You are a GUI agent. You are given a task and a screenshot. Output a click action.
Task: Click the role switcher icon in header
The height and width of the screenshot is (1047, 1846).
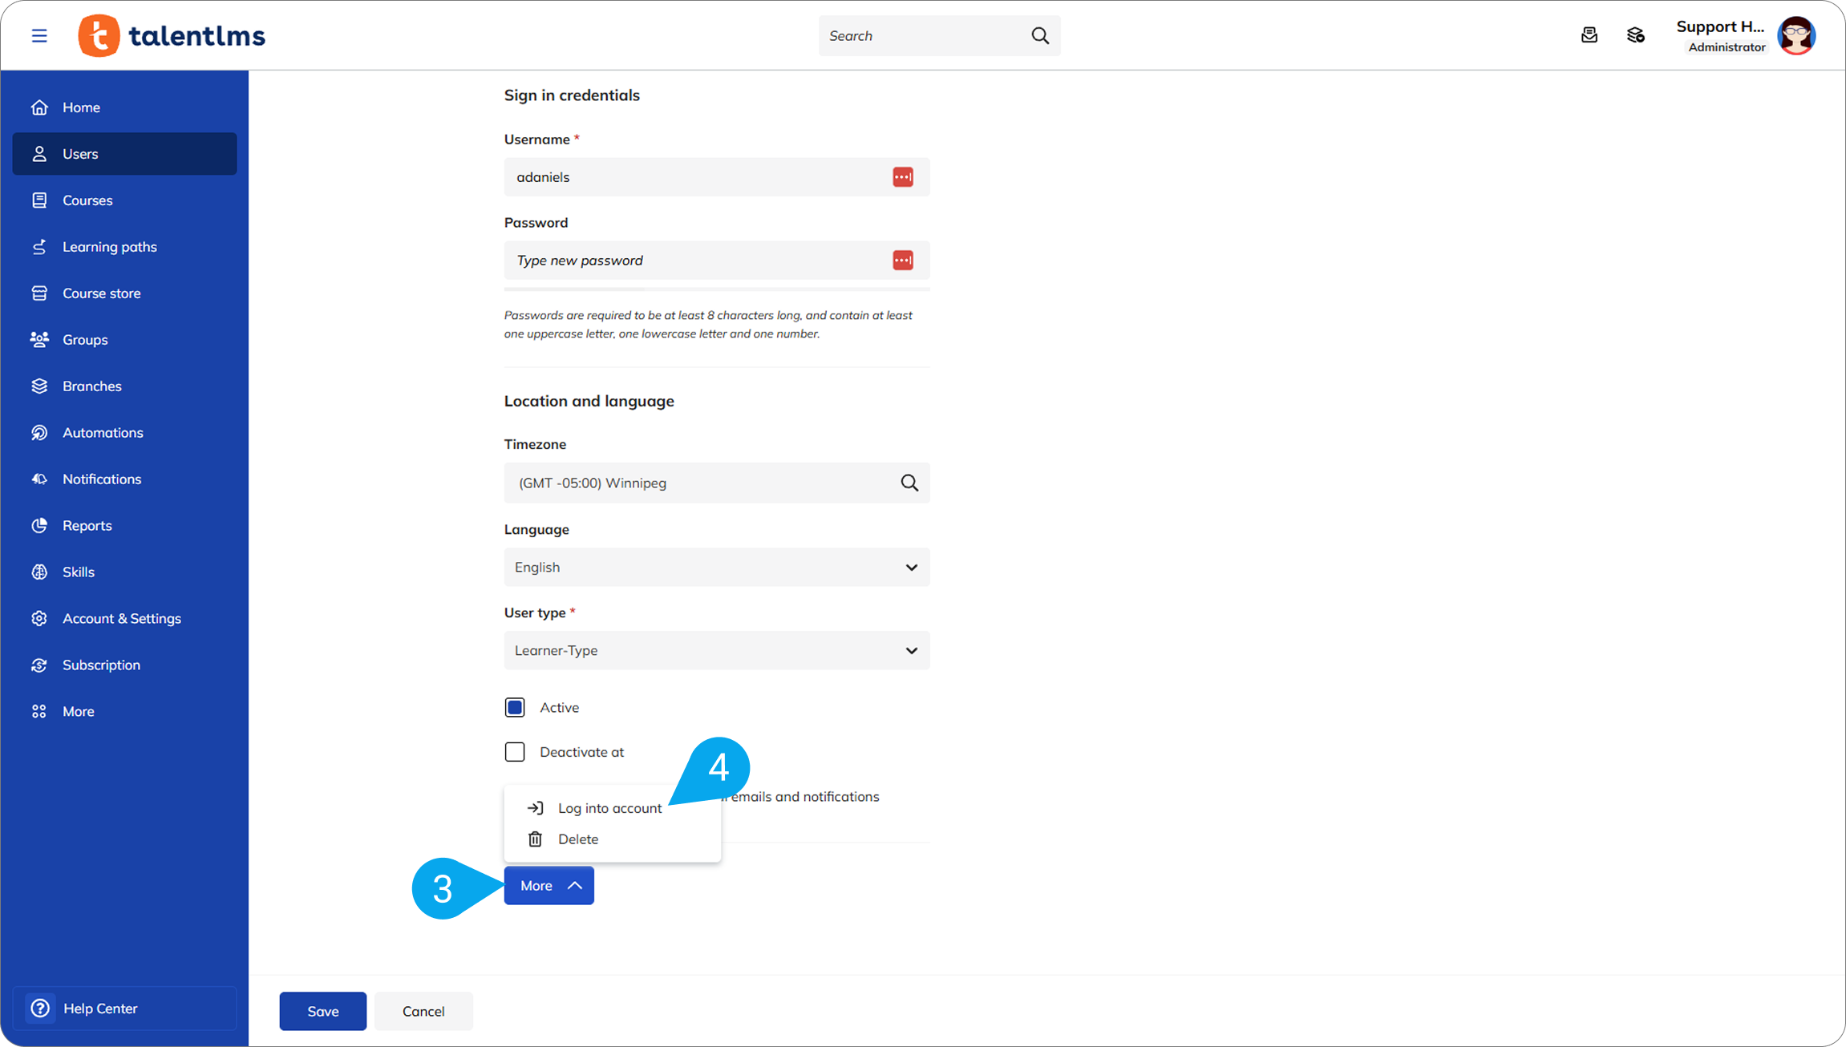[x=1635, y=35]
